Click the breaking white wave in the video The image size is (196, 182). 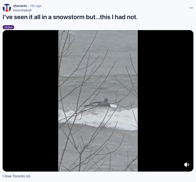pos(98,119)
